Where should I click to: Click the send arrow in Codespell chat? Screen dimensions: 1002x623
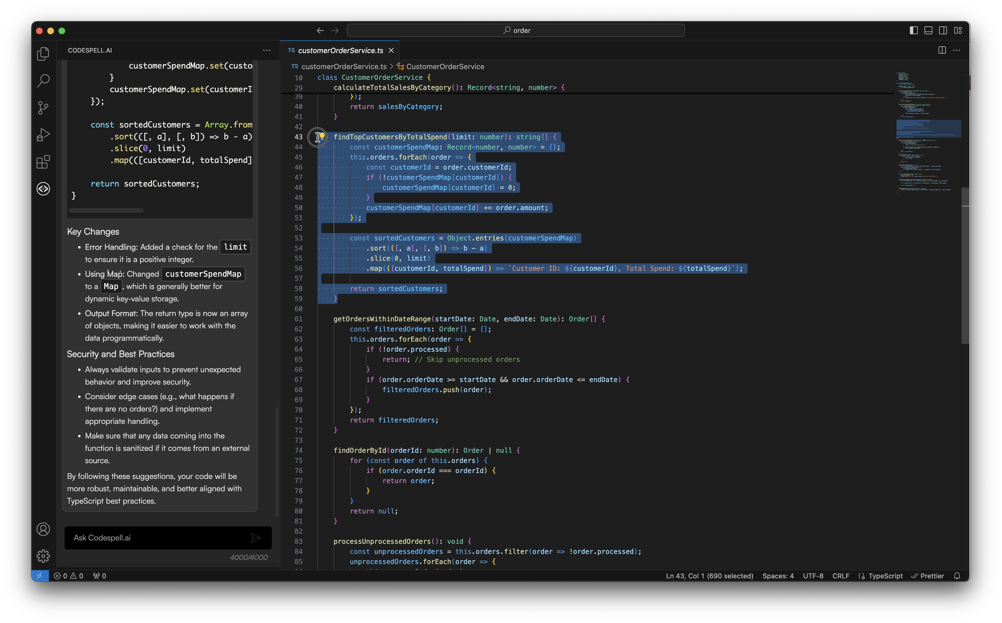pyautogui.click(x=256, y=538)
